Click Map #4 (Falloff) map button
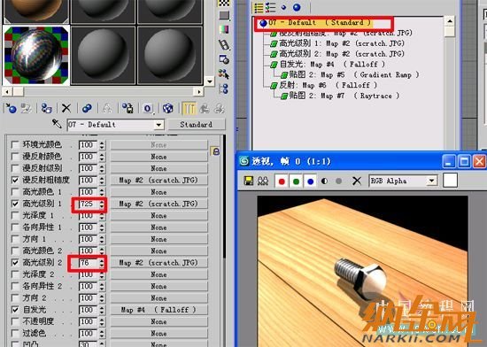Image resolution: width=487 pixels, height=347 pixels. pos(158,310)
